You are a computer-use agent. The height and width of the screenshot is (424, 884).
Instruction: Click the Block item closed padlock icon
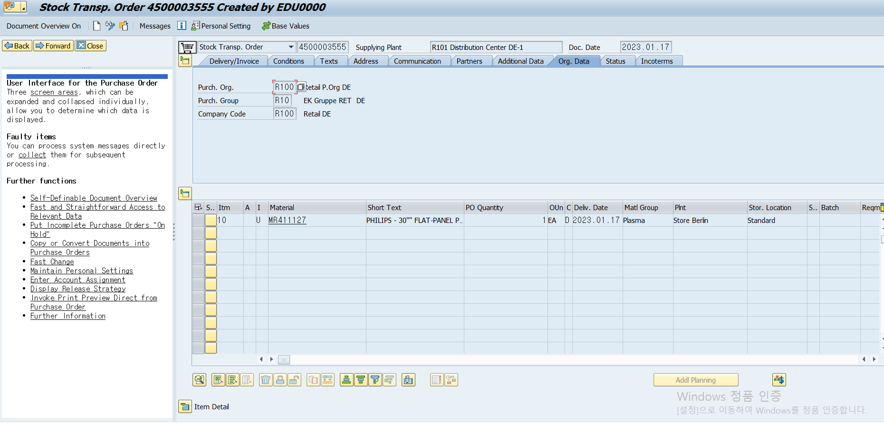click(x=280, y=380)
